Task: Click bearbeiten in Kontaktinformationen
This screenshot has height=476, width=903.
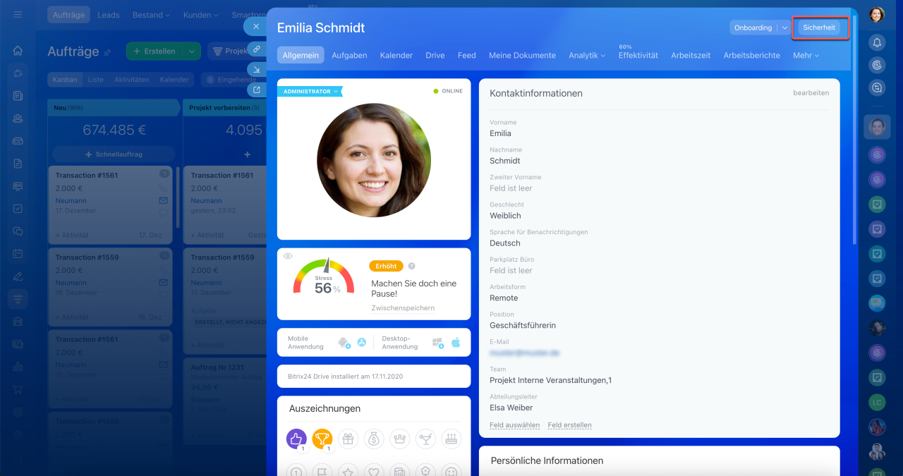Action: point(811,93)
